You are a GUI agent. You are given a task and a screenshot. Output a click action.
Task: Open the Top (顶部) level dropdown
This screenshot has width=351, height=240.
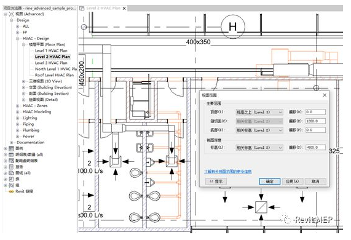click(x=259, y=112)
